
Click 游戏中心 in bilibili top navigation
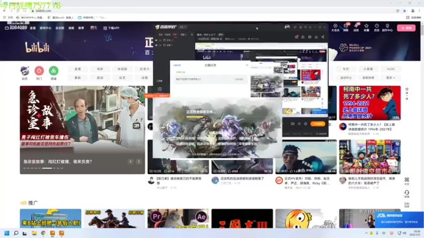[46, 28]
